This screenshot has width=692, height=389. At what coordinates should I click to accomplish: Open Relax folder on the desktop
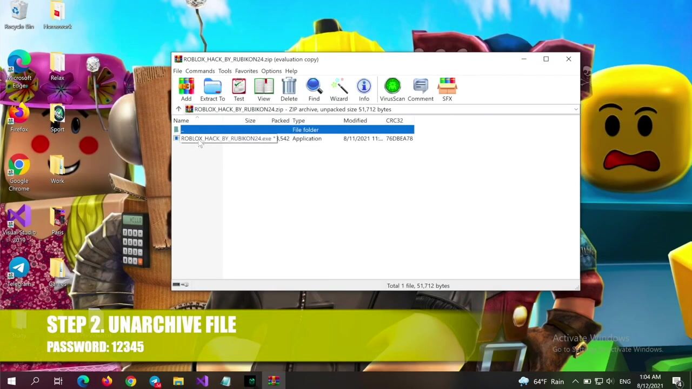point(57,68)
